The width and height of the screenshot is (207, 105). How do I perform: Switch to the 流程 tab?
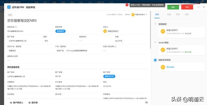click(x=157, y=14)
